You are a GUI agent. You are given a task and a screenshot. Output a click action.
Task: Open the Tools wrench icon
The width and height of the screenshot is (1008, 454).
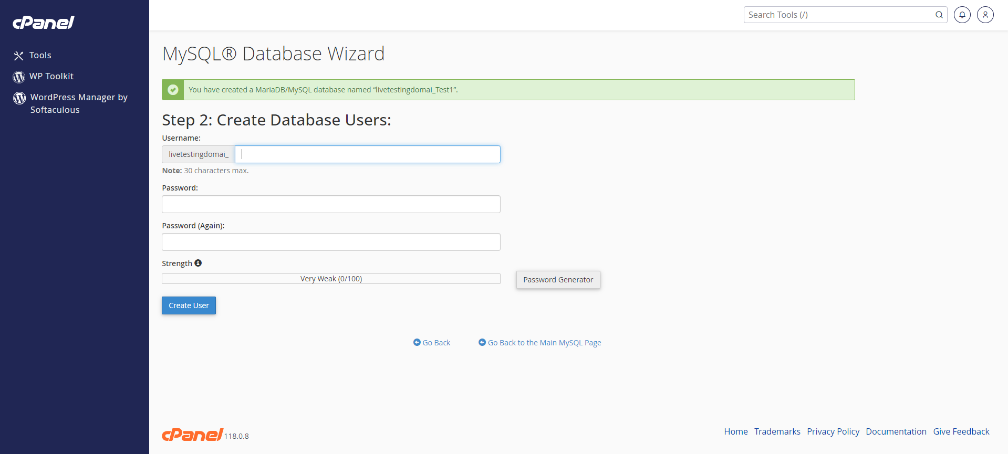tap(19, 56)
